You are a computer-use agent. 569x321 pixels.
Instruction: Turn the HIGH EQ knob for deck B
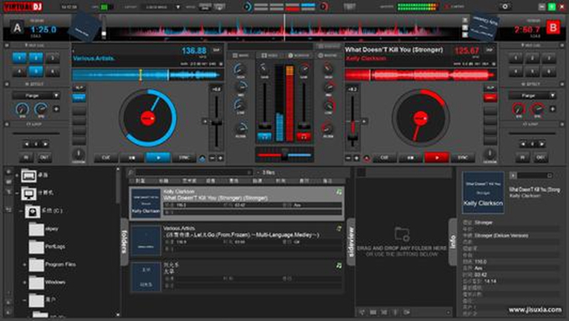[x=328, y=69]
